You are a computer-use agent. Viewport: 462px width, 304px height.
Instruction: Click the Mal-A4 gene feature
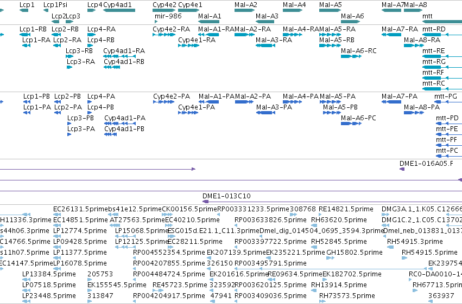(293, 10)
